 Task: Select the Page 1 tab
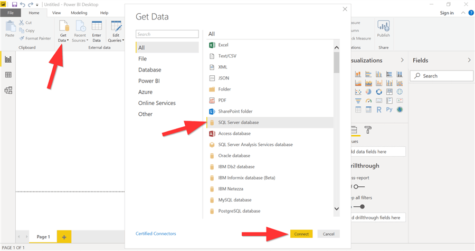pos(43,237)
